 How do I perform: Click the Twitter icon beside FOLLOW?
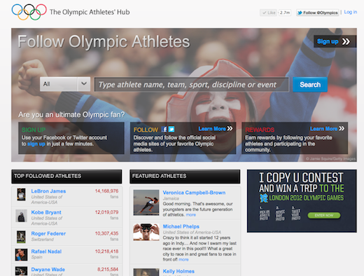[x=171, y=130]
